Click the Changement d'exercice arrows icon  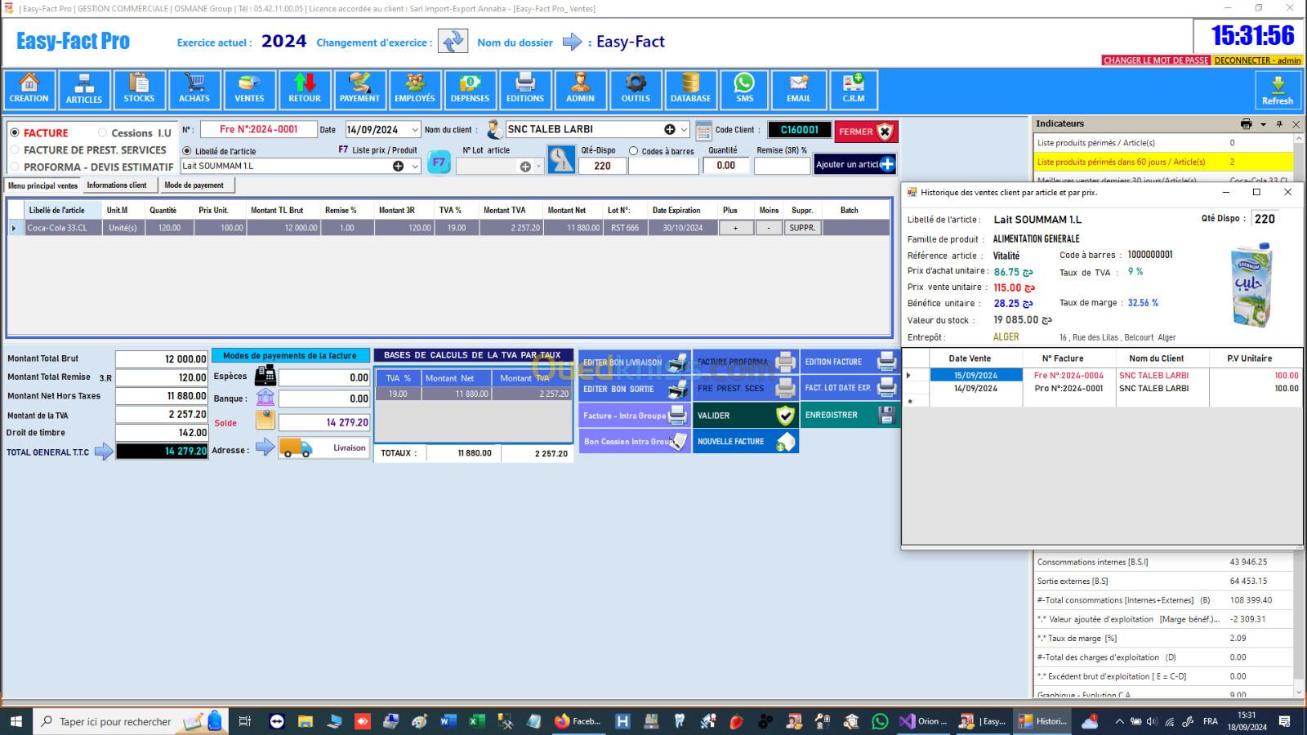pos(453,42)
